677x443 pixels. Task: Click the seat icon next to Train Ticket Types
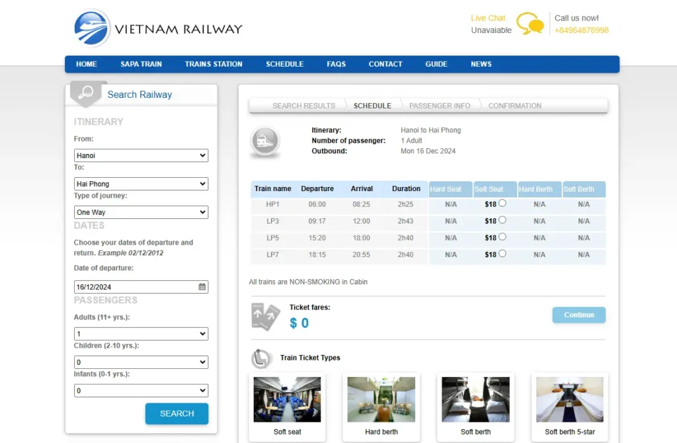pyautogui.click(x=260, y=358)
